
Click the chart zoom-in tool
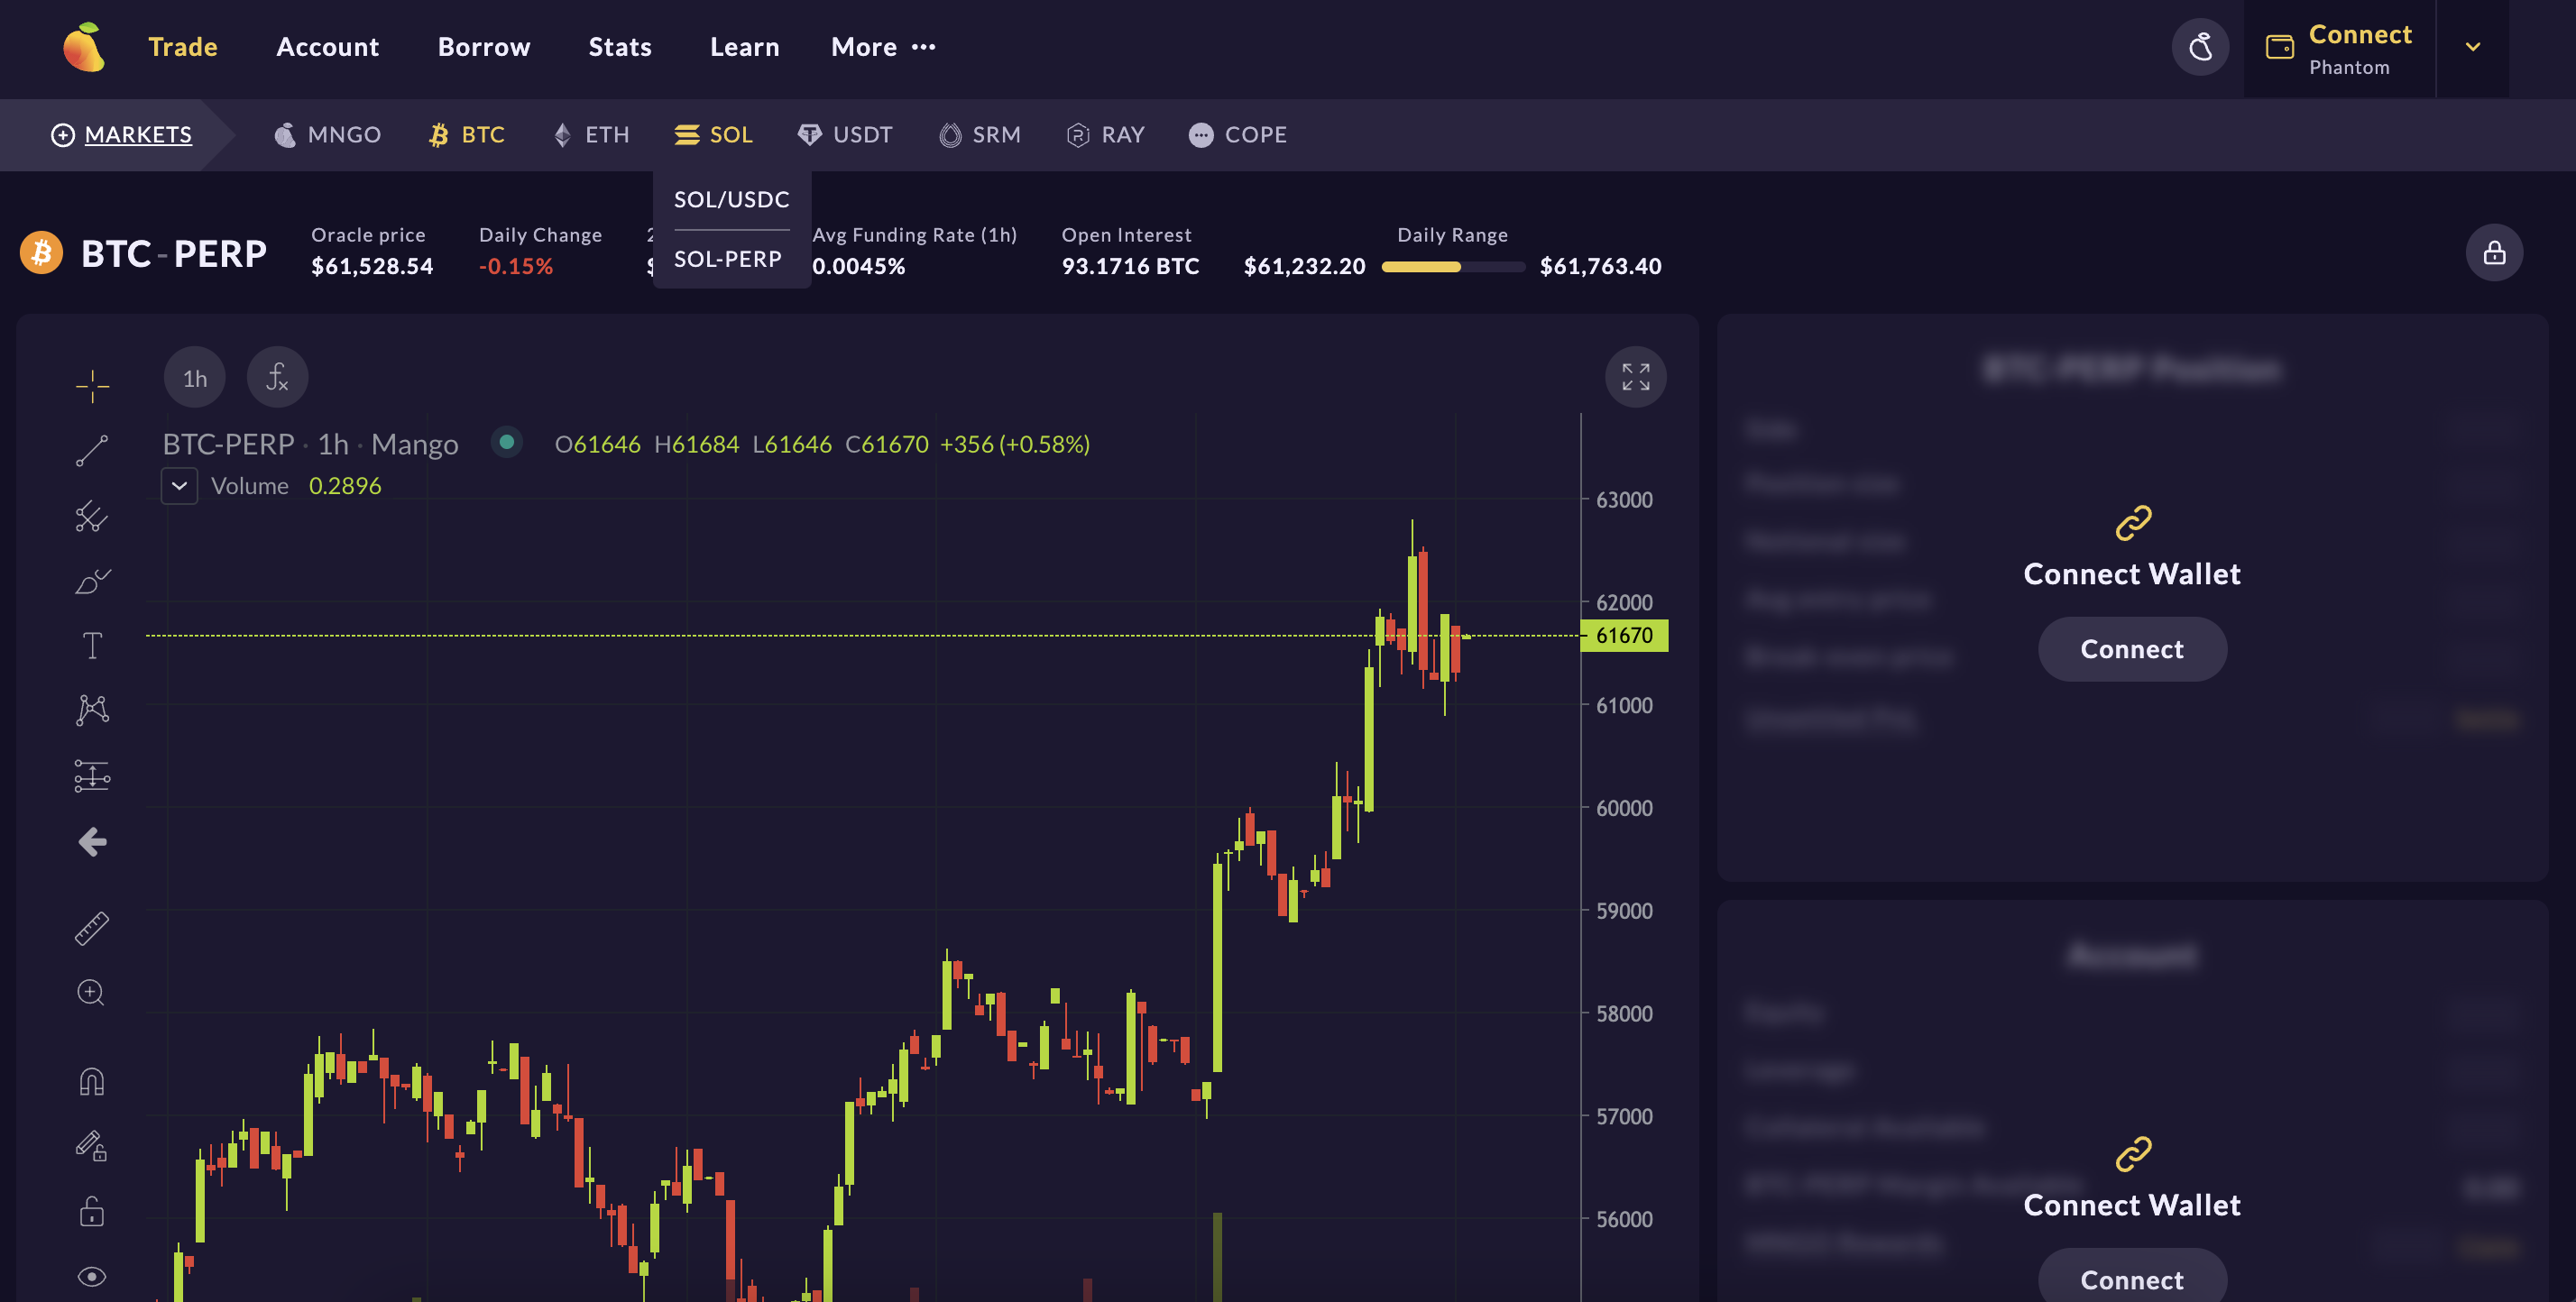tap(92, 992)
